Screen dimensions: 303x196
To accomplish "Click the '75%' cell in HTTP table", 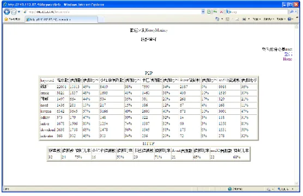I will pos(82,157).
